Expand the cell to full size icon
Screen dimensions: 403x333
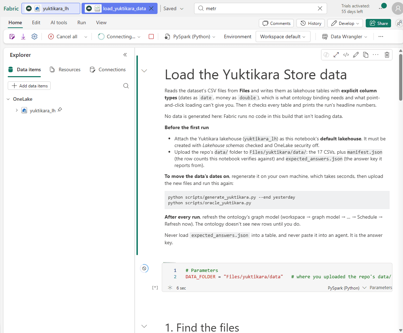(x=336, y=55)
